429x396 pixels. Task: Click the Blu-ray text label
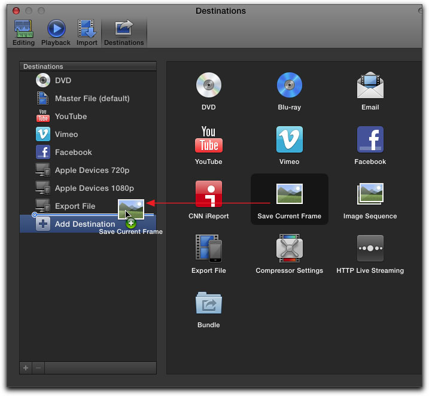click(x=289, y=107)
